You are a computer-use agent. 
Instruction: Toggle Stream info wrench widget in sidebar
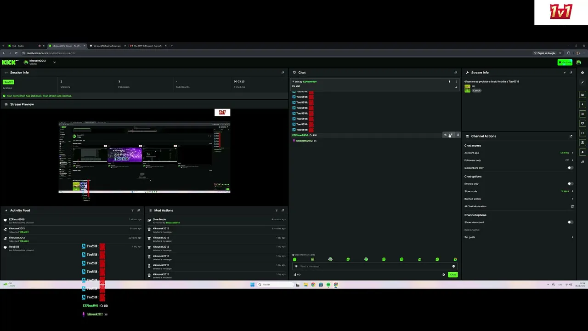[582, 152]
